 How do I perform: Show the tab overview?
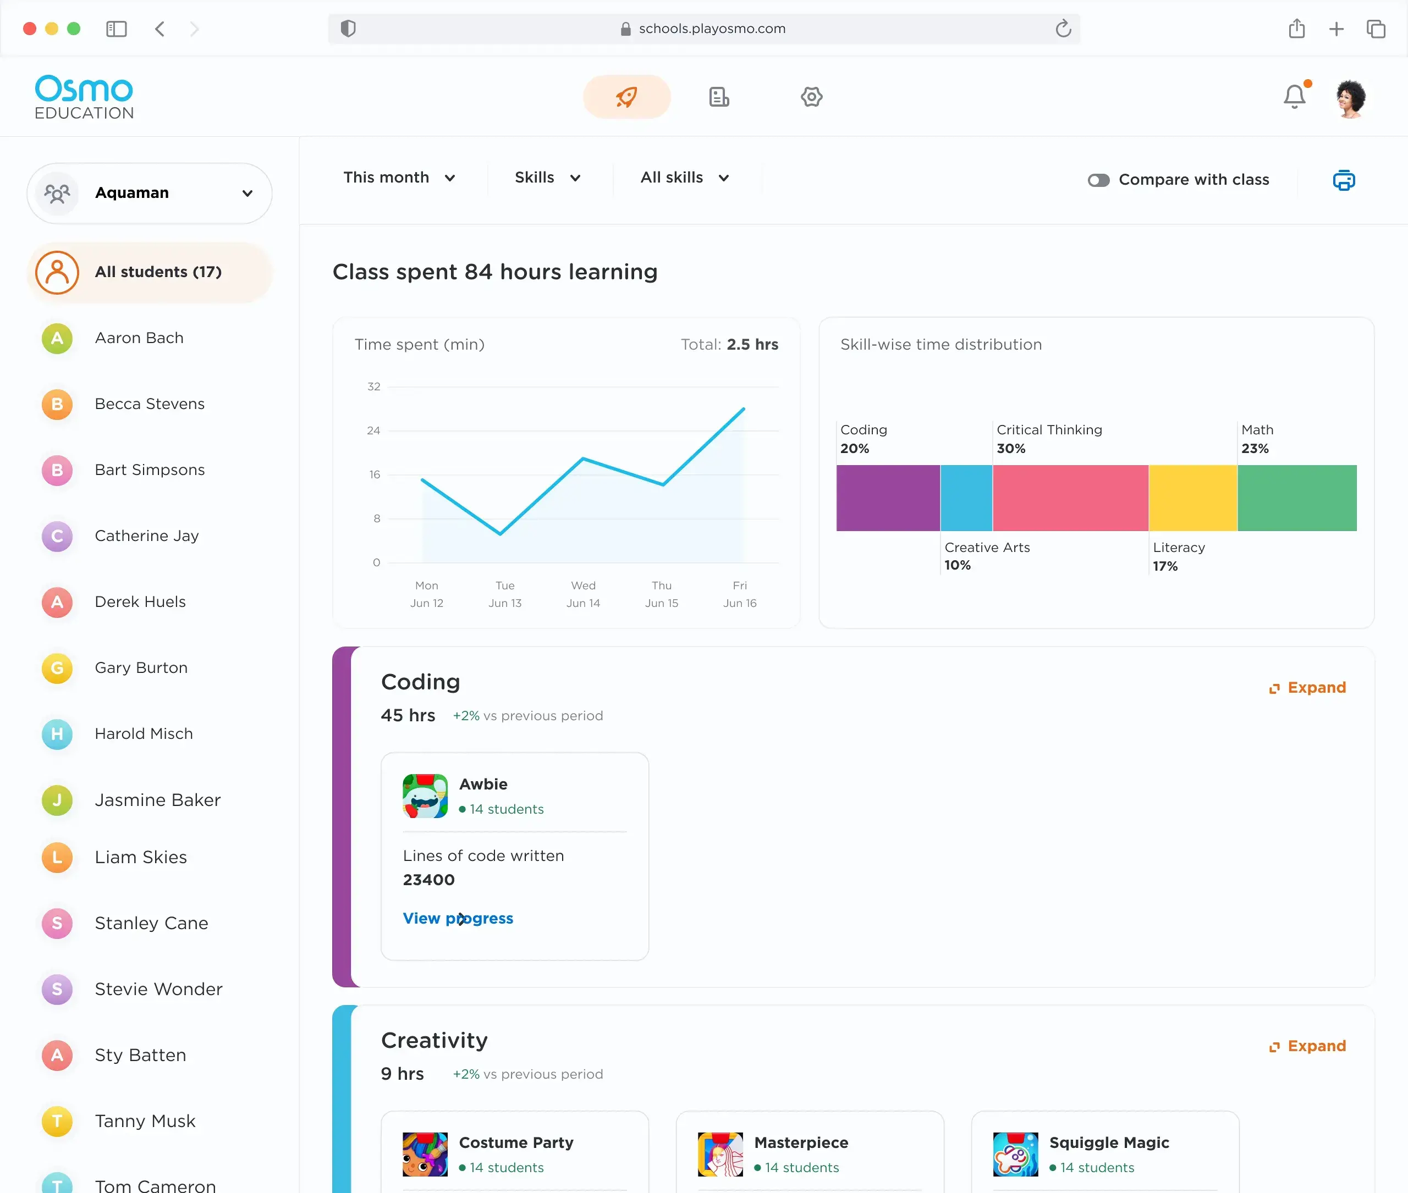pos(1376,29)
